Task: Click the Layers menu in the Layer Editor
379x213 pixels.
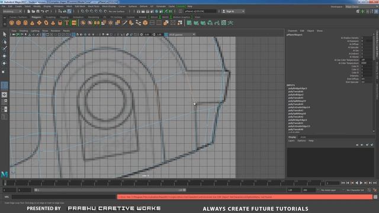Action: pyautogui.click(x=291, y=141)
